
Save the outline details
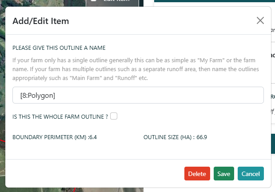pyautogui.click(x=223, y=174)
